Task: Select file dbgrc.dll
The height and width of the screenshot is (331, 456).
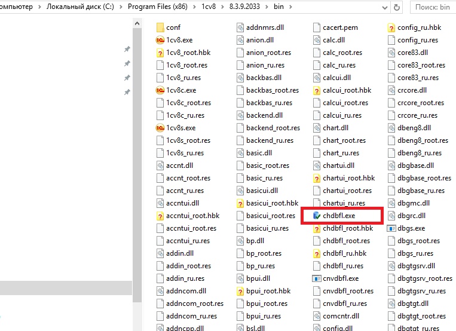Action: [x=406, y=216]
